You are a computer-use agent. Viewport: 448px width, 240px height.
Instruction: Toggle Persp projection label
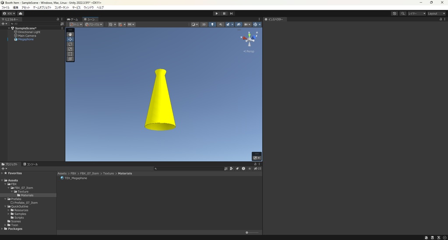coord(248,51)
